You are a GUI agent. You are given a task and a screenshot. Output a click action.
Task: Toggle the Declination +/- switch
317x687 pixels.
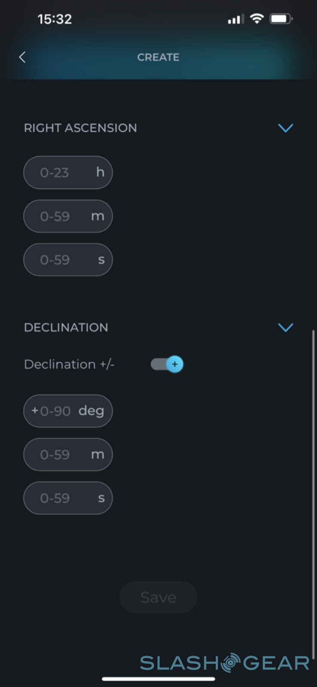coord(167,364)
